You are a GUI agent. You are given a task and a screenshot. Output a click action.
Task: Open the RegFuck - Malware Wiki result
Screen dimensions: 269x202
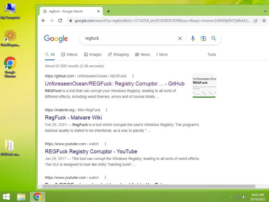click(74, 118)
